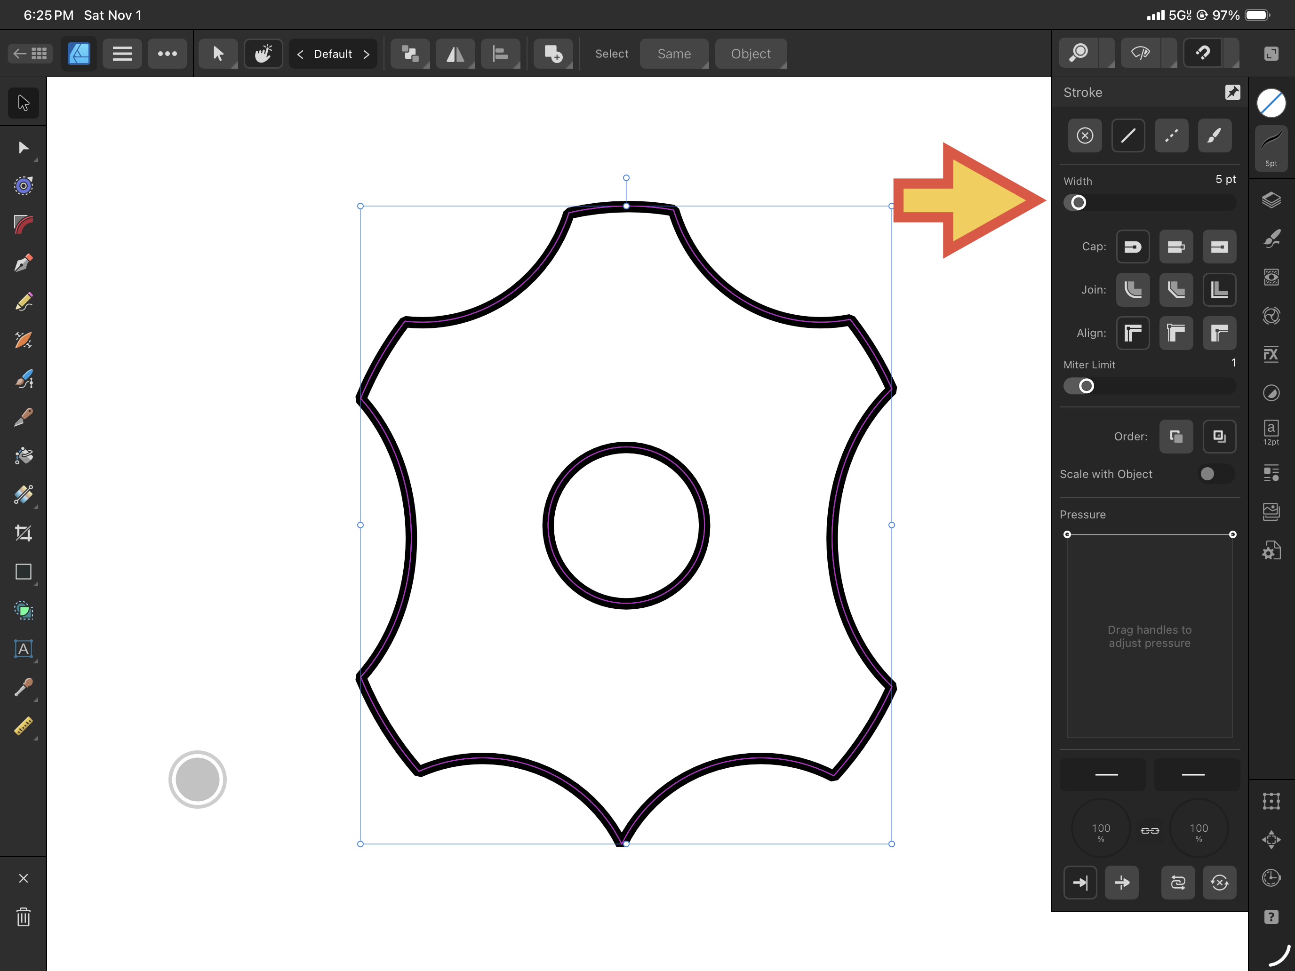This screenshot has width=1295, height=971.
Task: Toggle the snapping magnet button
Action: point(1203,54)
